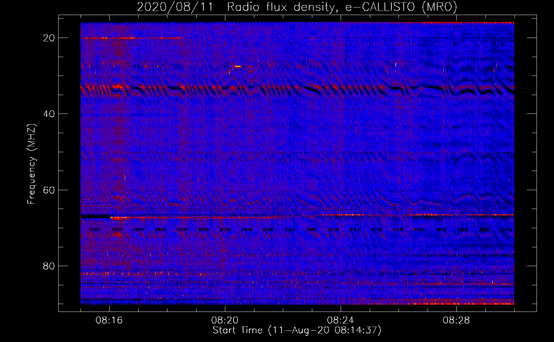Click the '08:24' time tick label
554x342 pixels.
pos(341,320)
